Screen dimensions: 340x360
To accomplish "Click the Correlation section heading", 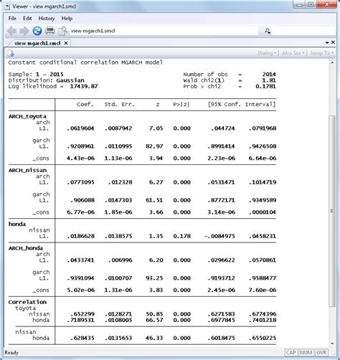I will pyautogui.click(x=27, y=302).
